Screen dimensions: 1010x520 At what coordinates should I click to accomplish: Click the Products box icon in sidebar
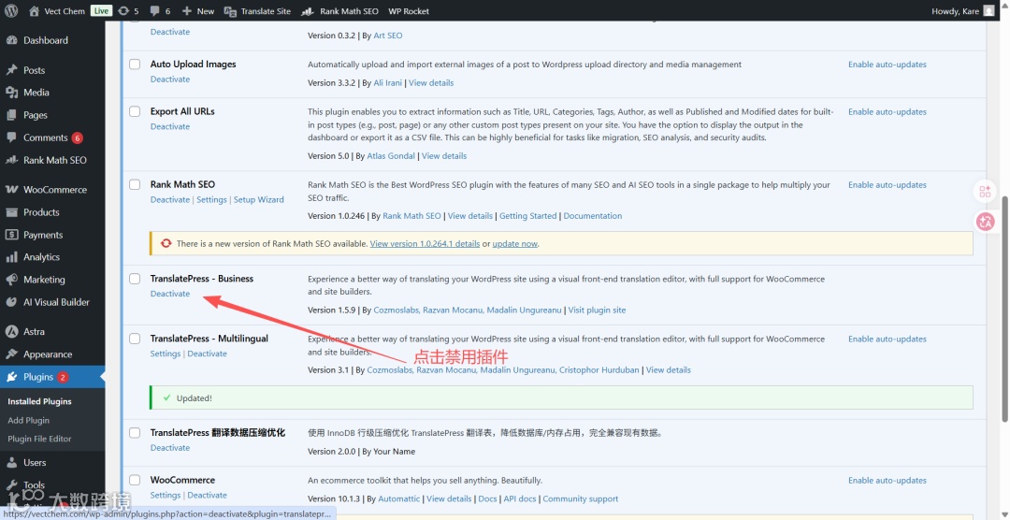pyautogui.click(x=11, y=212)
